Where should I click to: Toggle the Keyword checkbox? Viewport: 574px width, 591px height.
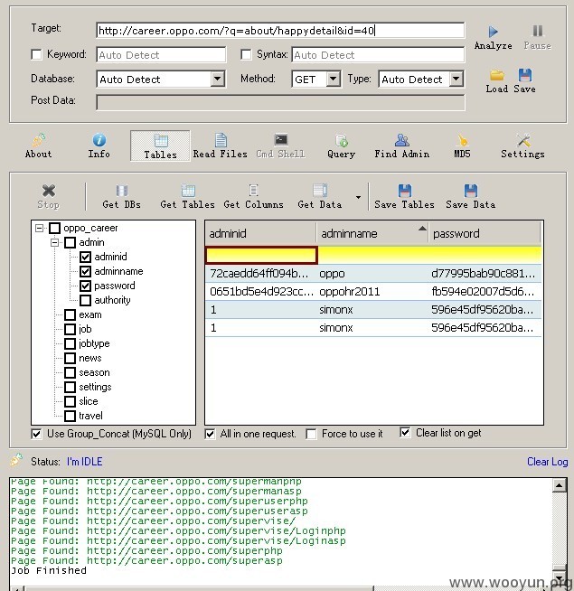(36, 54)
